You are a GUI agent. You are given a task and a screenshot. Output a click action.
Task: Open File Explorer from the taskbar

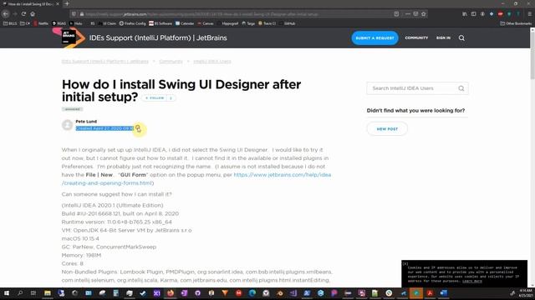click(48, 292)
